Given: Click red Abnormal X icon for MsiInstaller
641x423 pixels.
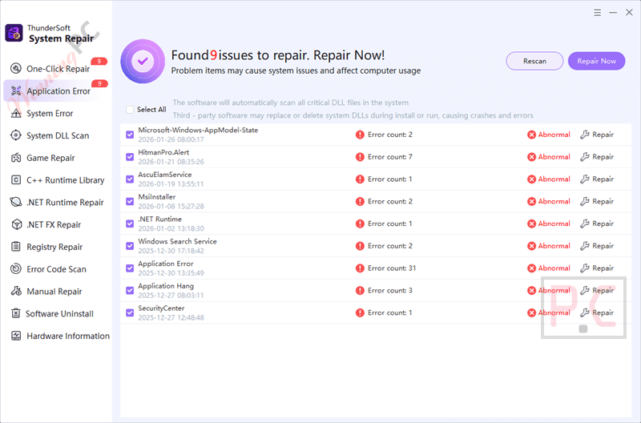Looking at the screenshot, I should click(531, 202).
